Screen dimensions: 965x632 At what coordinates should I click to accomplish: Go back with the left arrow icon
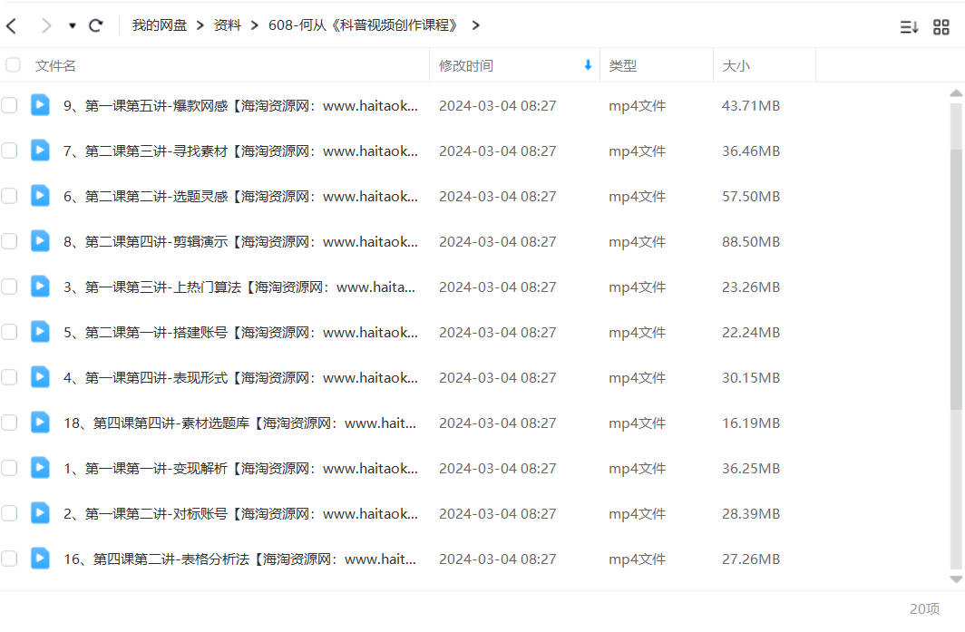pos(11,25)
